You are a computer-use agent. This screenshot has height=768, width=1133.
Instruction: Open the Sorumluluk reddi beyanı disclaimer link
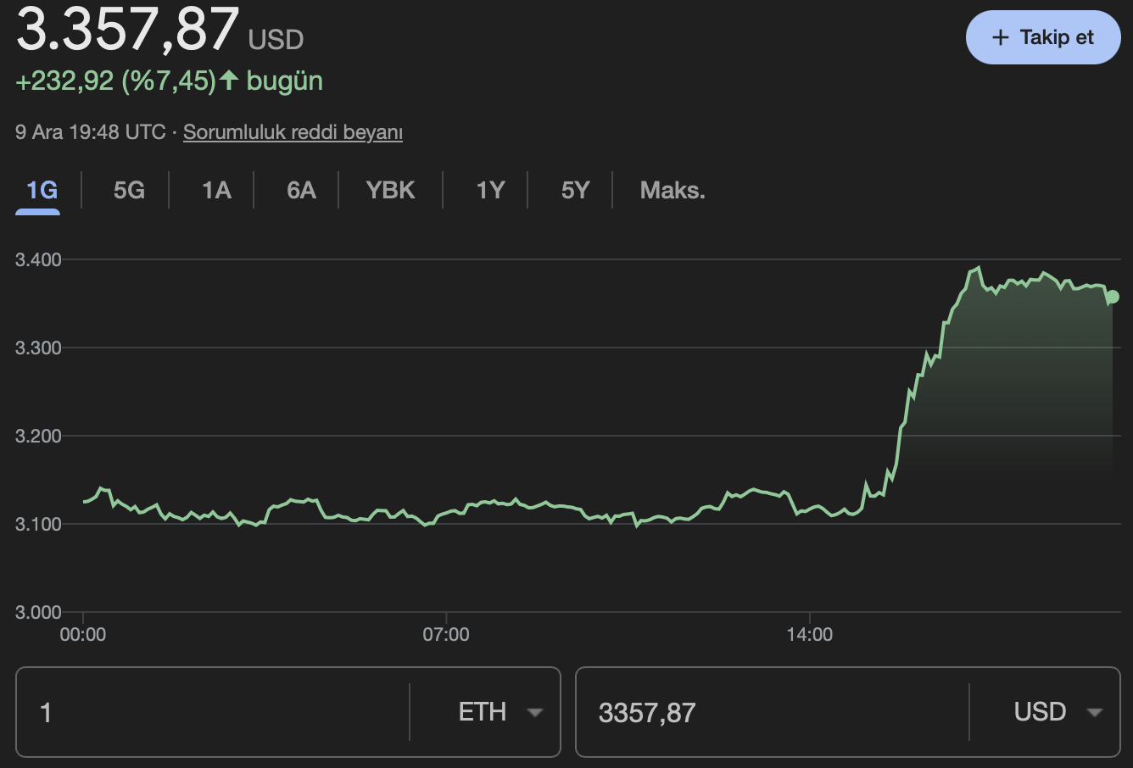293,132
